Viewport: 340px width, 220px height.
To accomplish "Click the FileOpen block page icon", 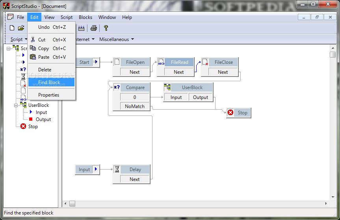I will pos(117,62).
